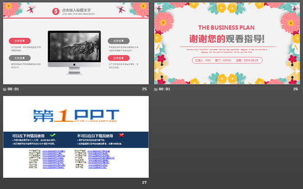Click the bottom-left gray text pill on slide 25
Image resolution: width=303 pixels, height=189 pixels.
[x=19, y=58]
